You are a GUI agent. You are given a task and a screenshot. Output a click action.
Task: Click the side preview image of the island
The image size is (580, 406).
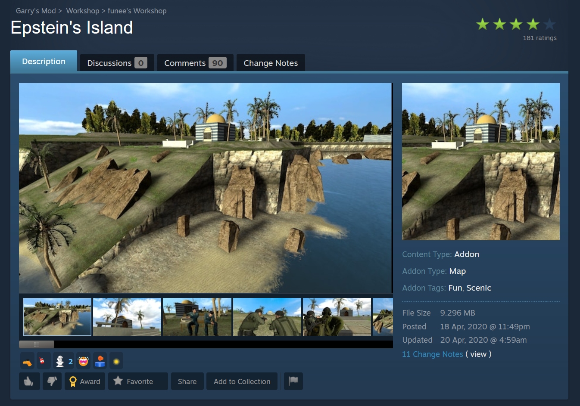(481, 161)
